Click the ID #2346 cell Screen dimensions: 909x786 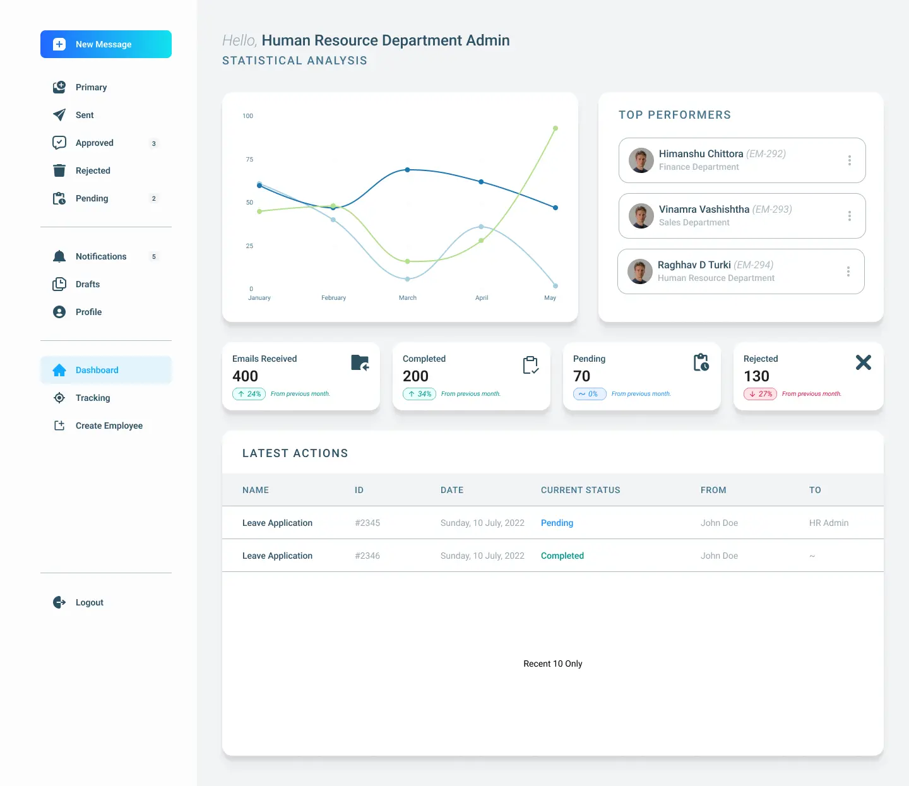point(367,556)
